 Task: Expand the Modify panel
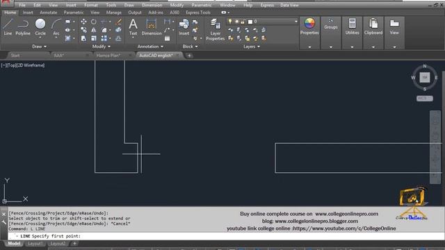[102, 47]
